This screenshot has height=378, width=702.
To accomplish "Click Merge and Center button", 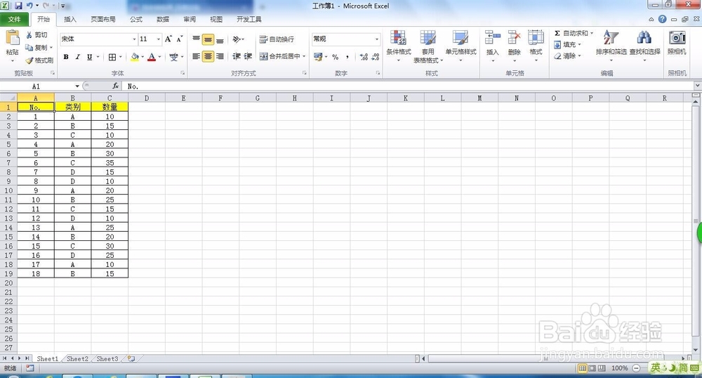I will tap(280, 56).
